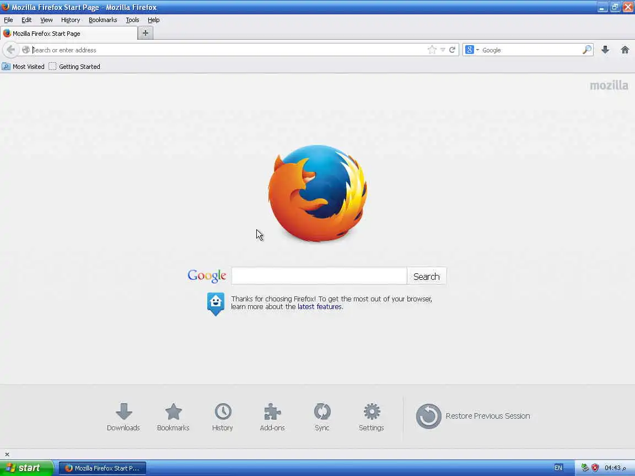Follow the latest features link
The image size is (635, 476).
(320, 307)
